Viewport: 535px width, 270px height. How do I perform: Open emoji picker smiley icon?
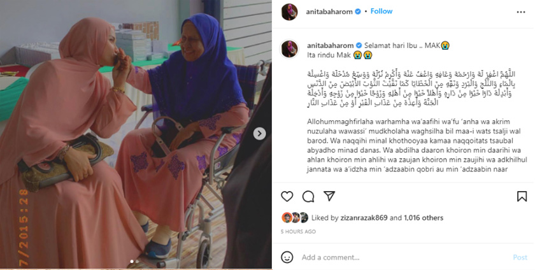tap(287, 257)
